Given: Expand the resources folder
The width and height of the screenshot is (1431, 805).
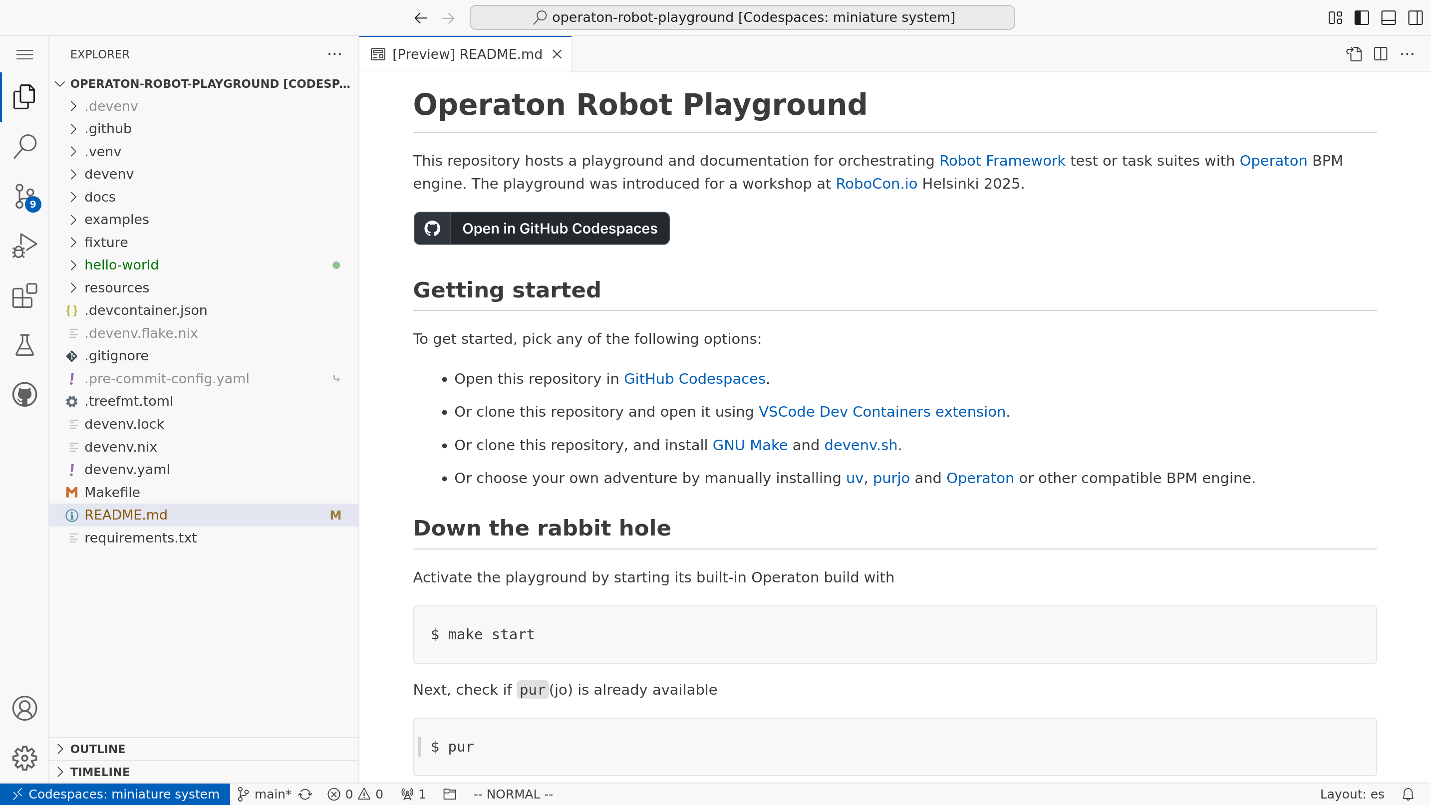Looking at the screenshot, I should pyautogui.click(x=204, y=288).
